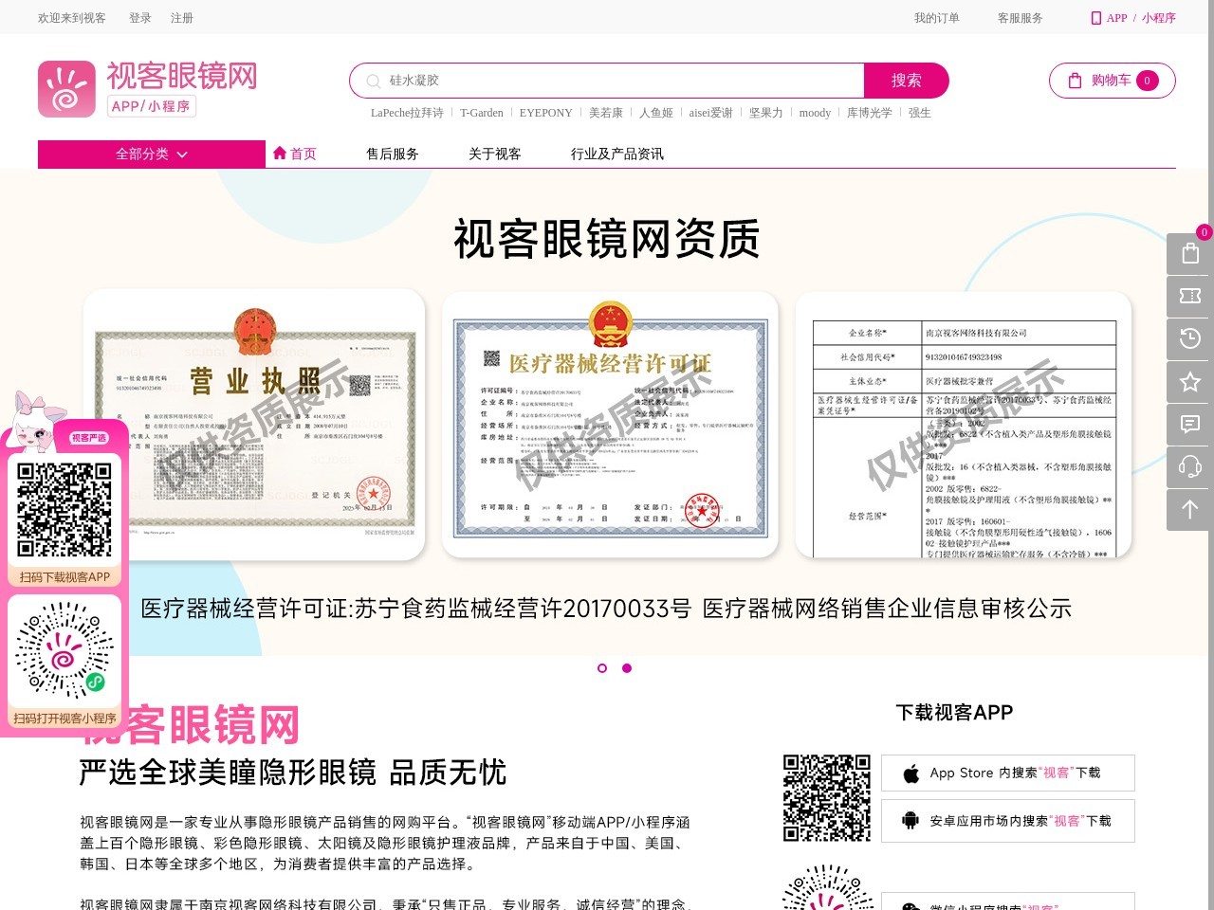Click the 视客眼镜网 logo
1214x910 pixels.
[148, 89]
